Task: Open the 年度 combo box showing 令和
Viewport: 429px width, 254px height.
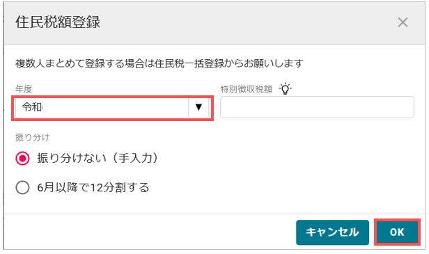Action: click(x=112, y=108)
